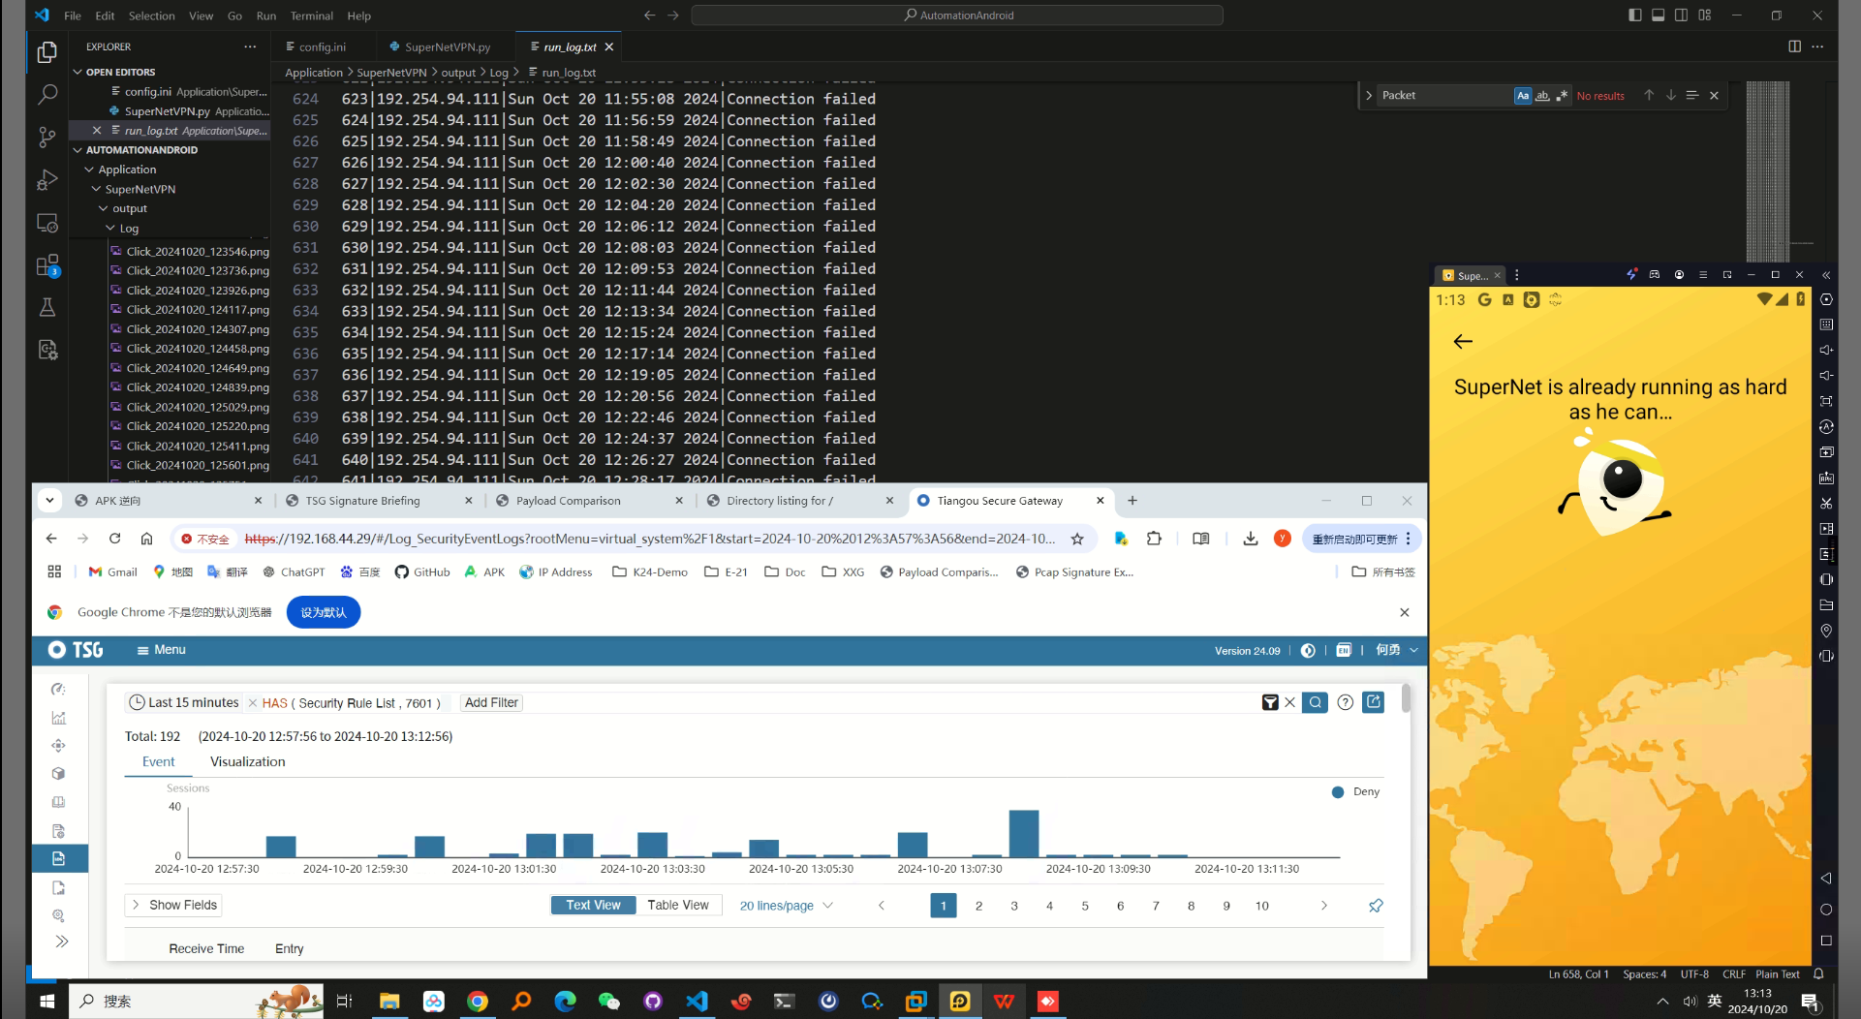Click the Chrome reload page icon
The image size is (1861, 1019).
point(114,539)
